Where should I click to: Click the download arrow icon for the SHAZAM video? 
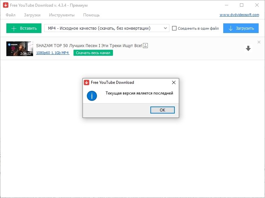248,48
